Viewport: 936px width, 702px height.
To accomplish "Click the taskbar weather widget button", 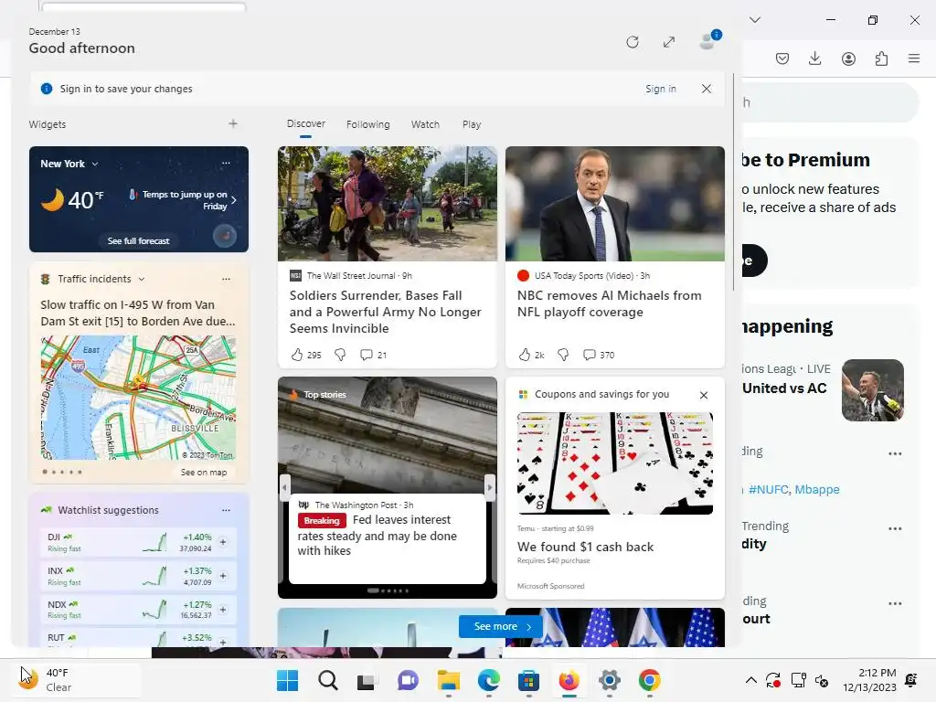I will [78, 680].
